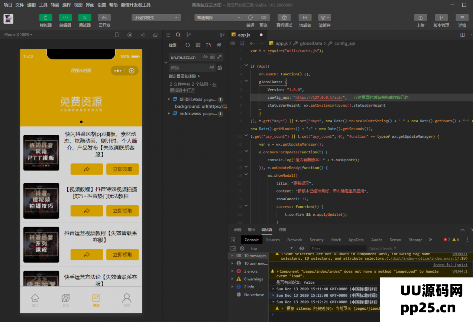The width and height of the screenshot is (473, 322).
Task: Click the 预览 preview eye icon
Action: pos(263,18)
